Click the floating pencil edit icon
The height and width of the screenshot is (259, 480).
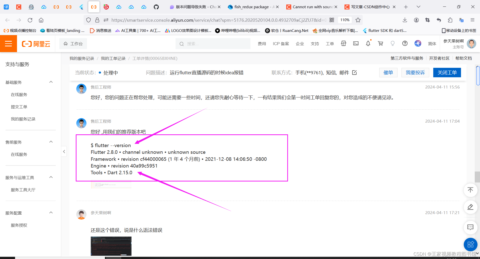pos(470,207)
